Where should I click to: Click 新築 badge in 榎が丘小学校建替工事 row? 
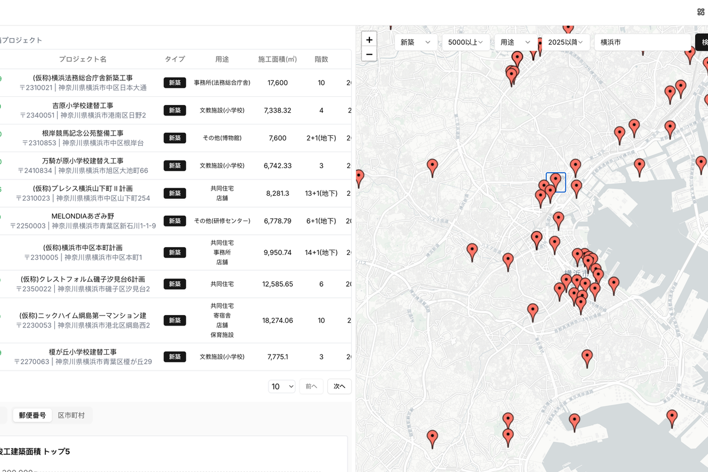click(x=175, y=357)
